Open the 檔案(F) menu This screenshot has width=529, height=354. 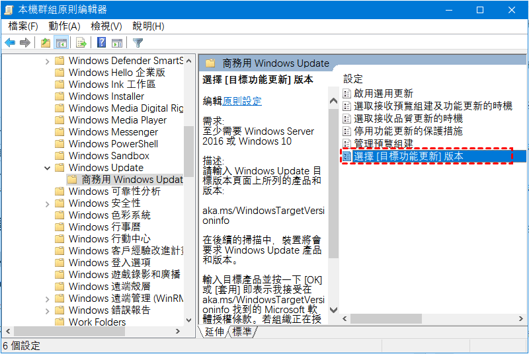[23, 26]
